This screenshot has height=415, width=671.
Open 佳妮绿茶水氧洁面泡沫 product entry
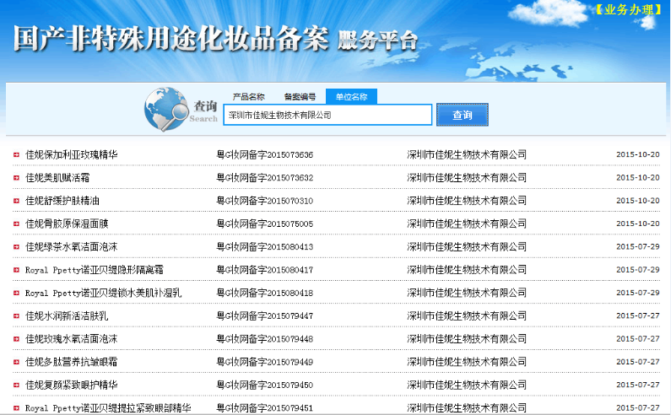[x=72, y=247]
